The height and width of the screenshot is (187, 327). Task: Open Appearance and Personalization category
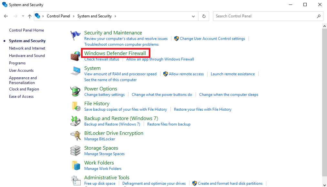(23, 80)
